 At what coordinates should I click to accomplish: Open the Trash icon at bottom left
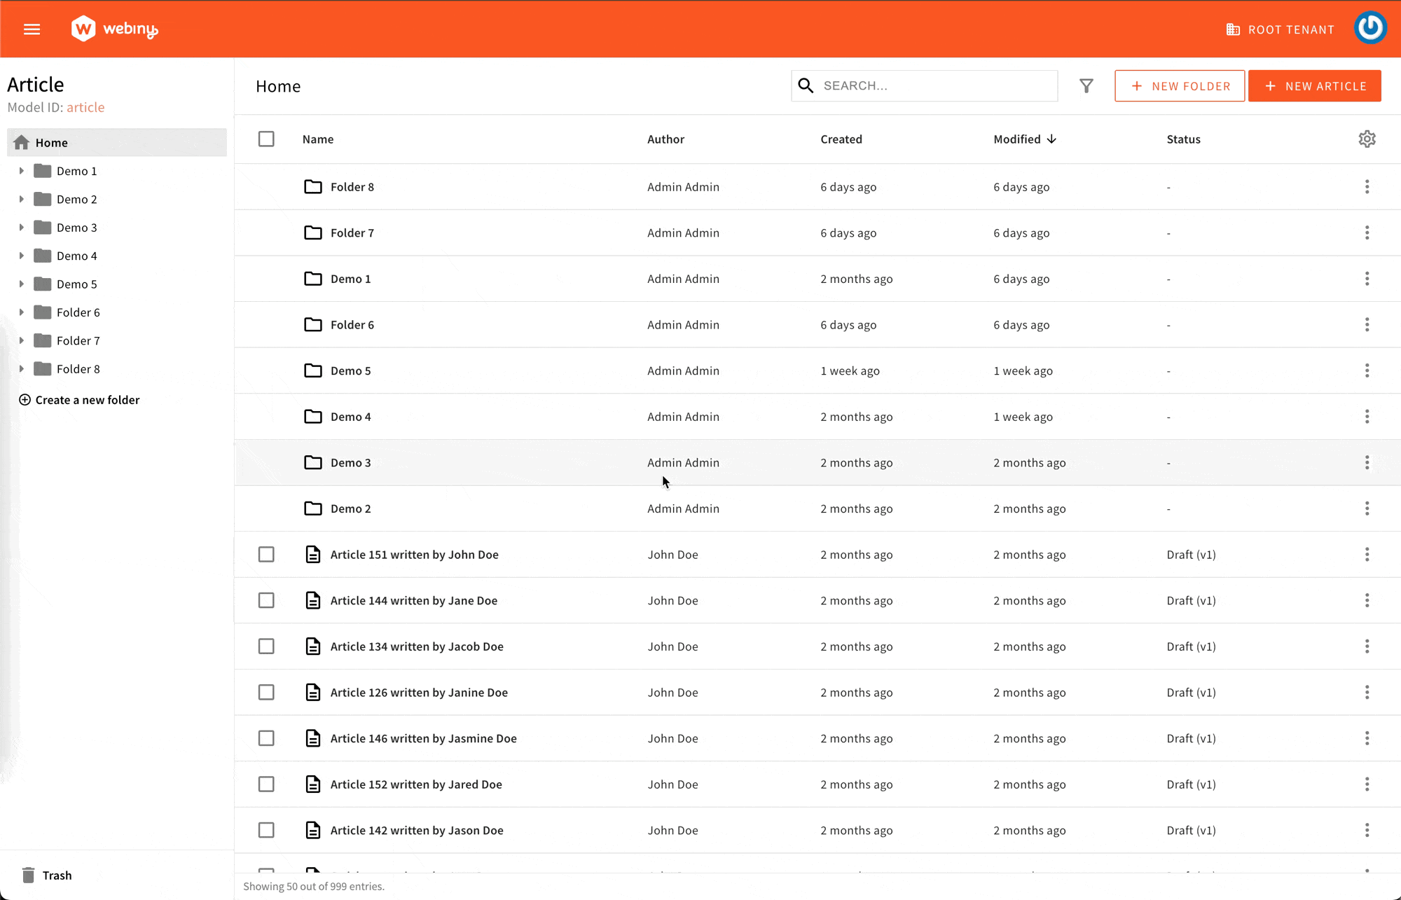click(29, 875)
